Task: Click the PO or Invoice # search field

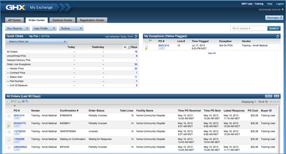Action: [249, 29]
